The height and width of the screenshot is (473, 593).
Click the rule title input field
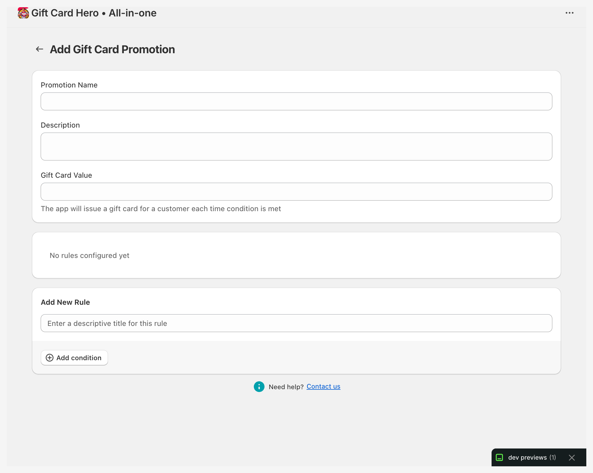(296, 323)
